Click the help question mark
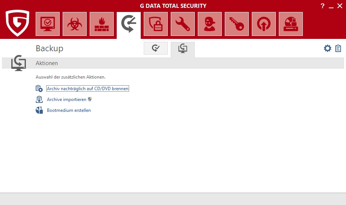 click(322, 6)
